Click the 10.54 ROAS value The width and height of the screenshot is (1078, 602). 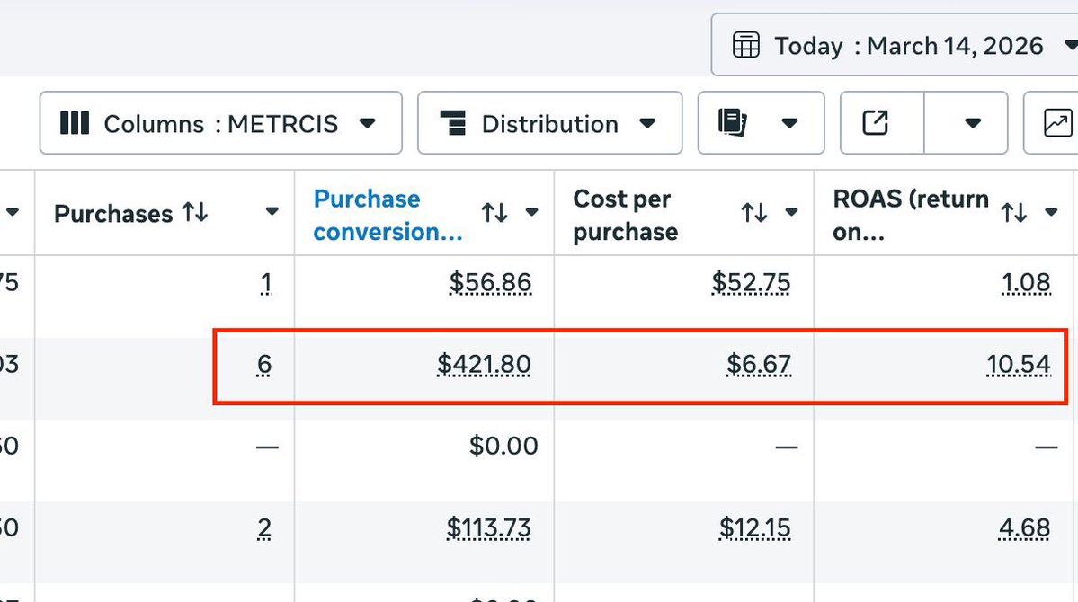coord(1018,364)
